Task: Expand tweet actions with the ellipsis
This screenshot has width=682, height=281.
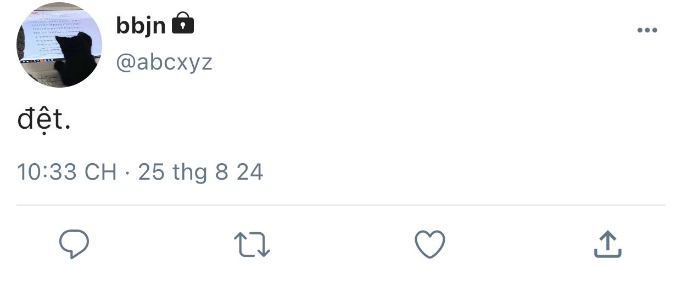Action: [647, 30]
